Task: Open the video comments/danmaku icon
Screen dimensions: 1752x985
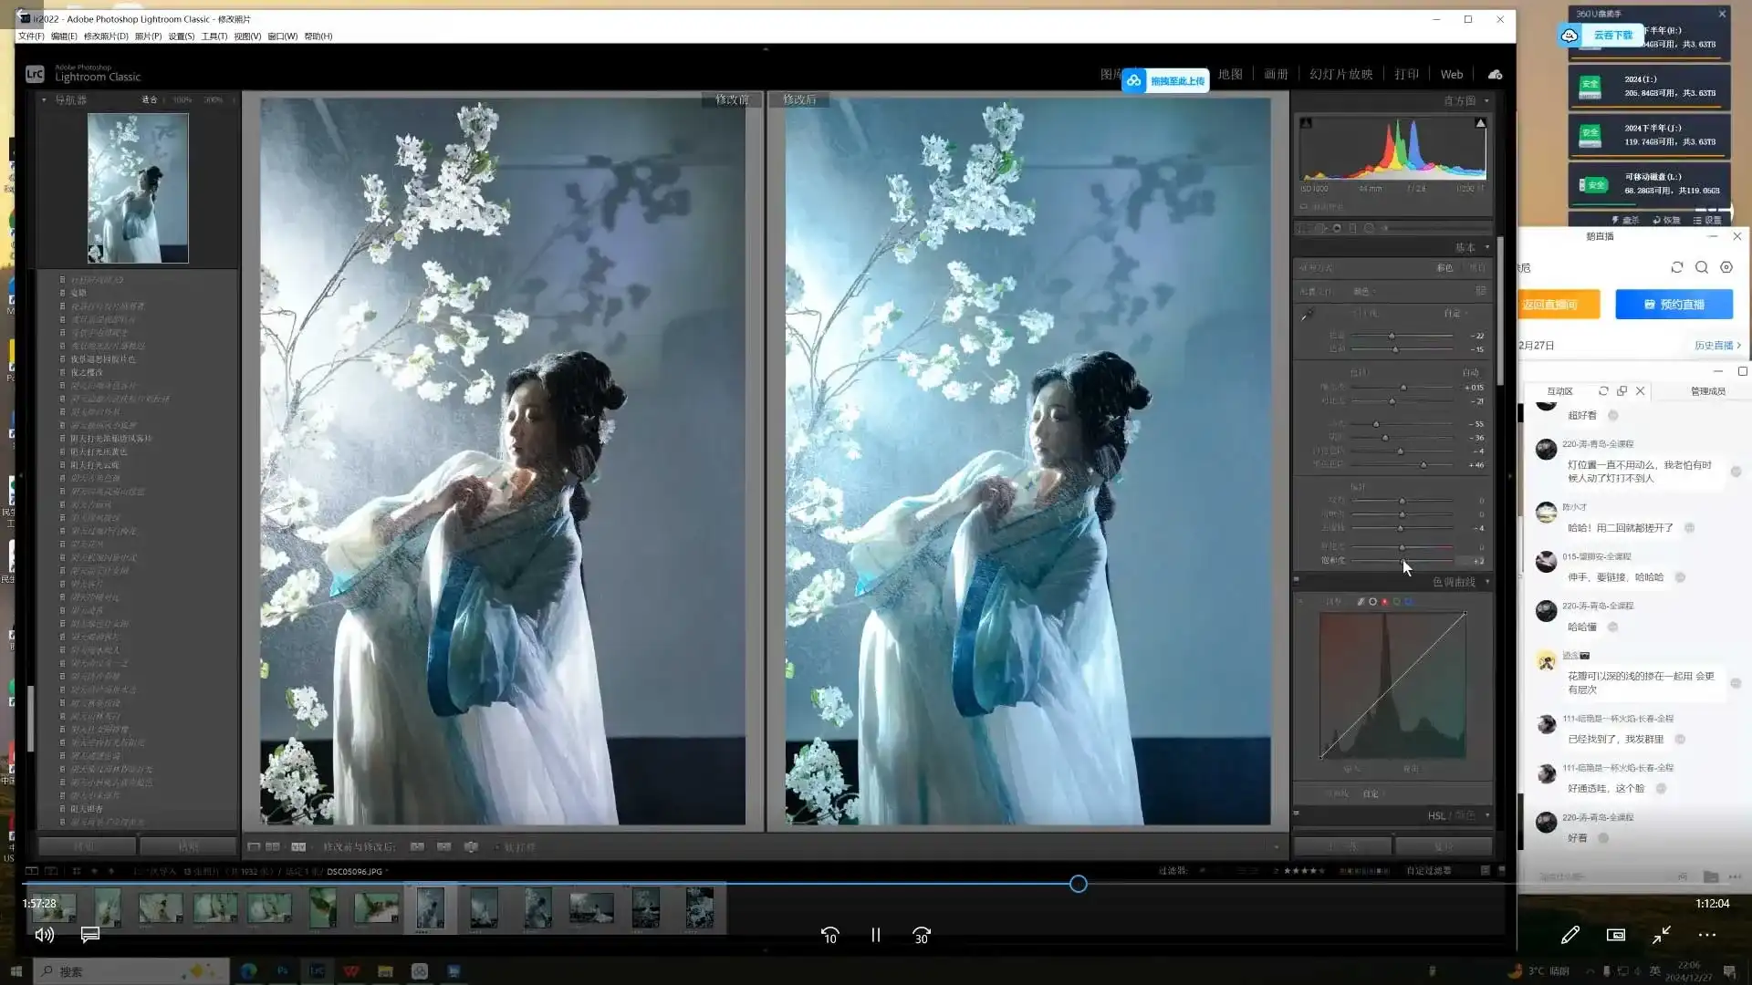Action: [89, 935]
